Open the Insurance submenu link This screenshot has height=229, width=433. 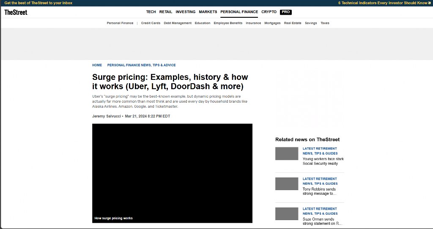click(x=254, y=23)
